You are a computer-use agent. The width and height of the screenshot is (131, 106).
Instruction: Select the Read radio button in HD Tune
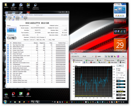117,69
